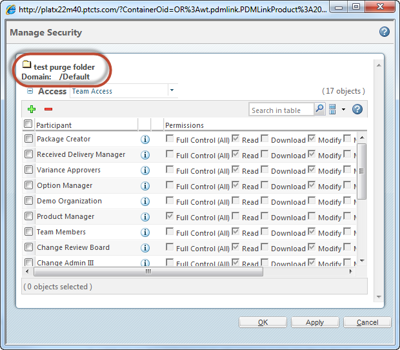This screenshot has height=350, width=400.
Task: View info for Package Creator
Action: (x=145, y=139)
